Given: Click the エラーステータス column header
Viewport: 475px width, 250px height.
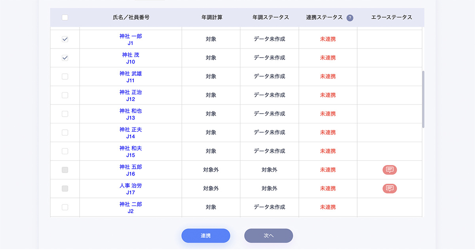Looking at the screenshot, I should coord(391,17).
